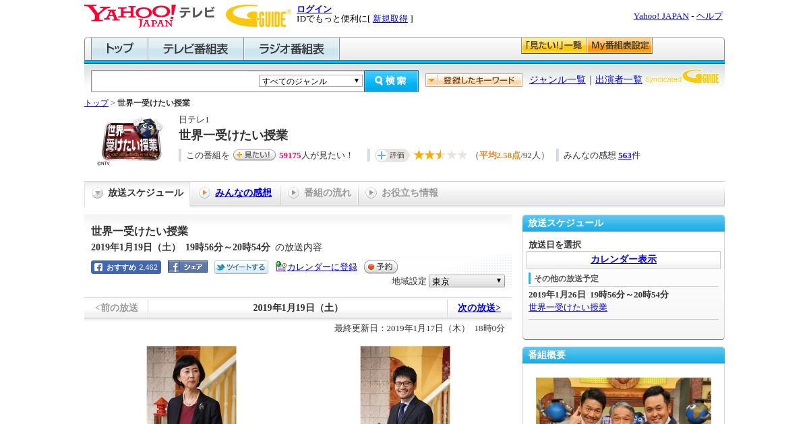Click the star rating display
This screenshot has height=424, width=809.
point(440,155)
